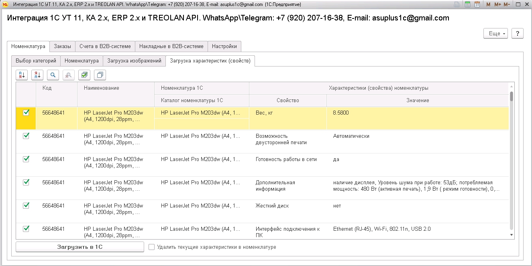This screenshot has height=266, width=532.
Task: Click the Загрузить в 1С button
Action: tap(80, 247)
